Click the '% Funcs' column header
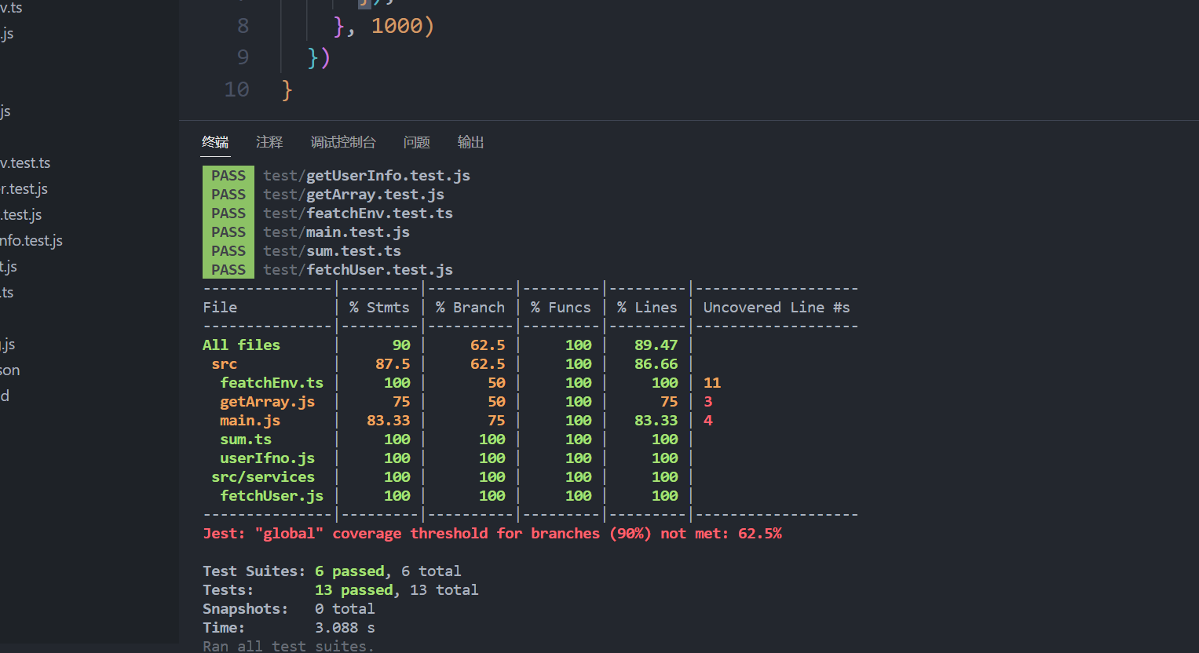The image size is (1199, 653). click(561, 308)
